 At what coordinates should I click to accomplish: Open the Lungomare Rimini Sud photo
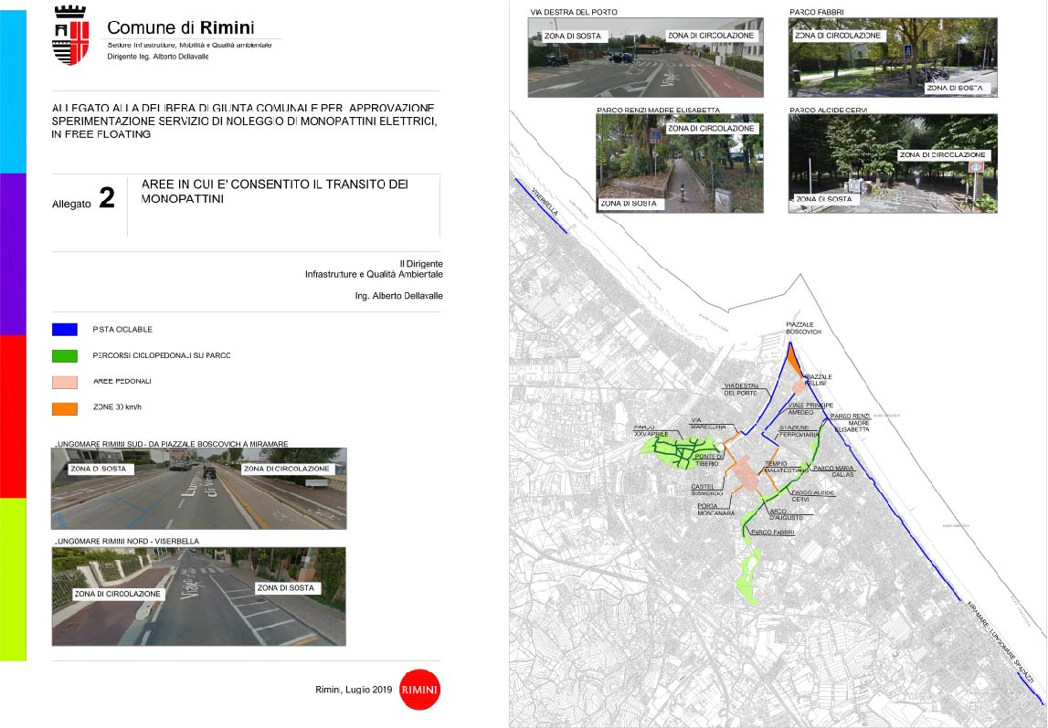[199, 489]
